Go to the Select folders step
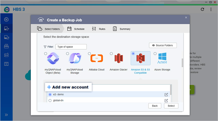The width and height of the screenshot is (218, 121). (x=49, y=29)
